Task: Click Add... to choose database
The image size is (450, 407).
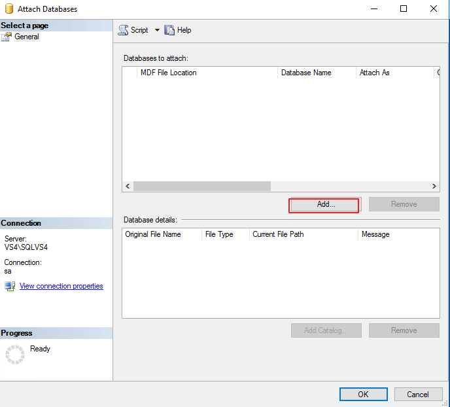Action: point(326,204)
